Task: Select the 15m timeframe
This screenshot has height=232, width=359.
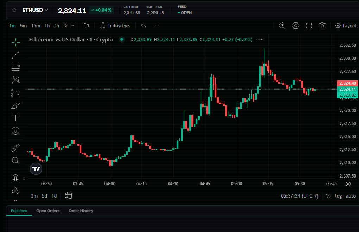Action: coord(36,26)
